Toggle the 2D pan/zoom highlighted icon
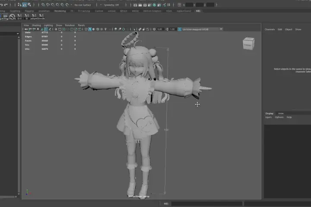 click(46, 29)
